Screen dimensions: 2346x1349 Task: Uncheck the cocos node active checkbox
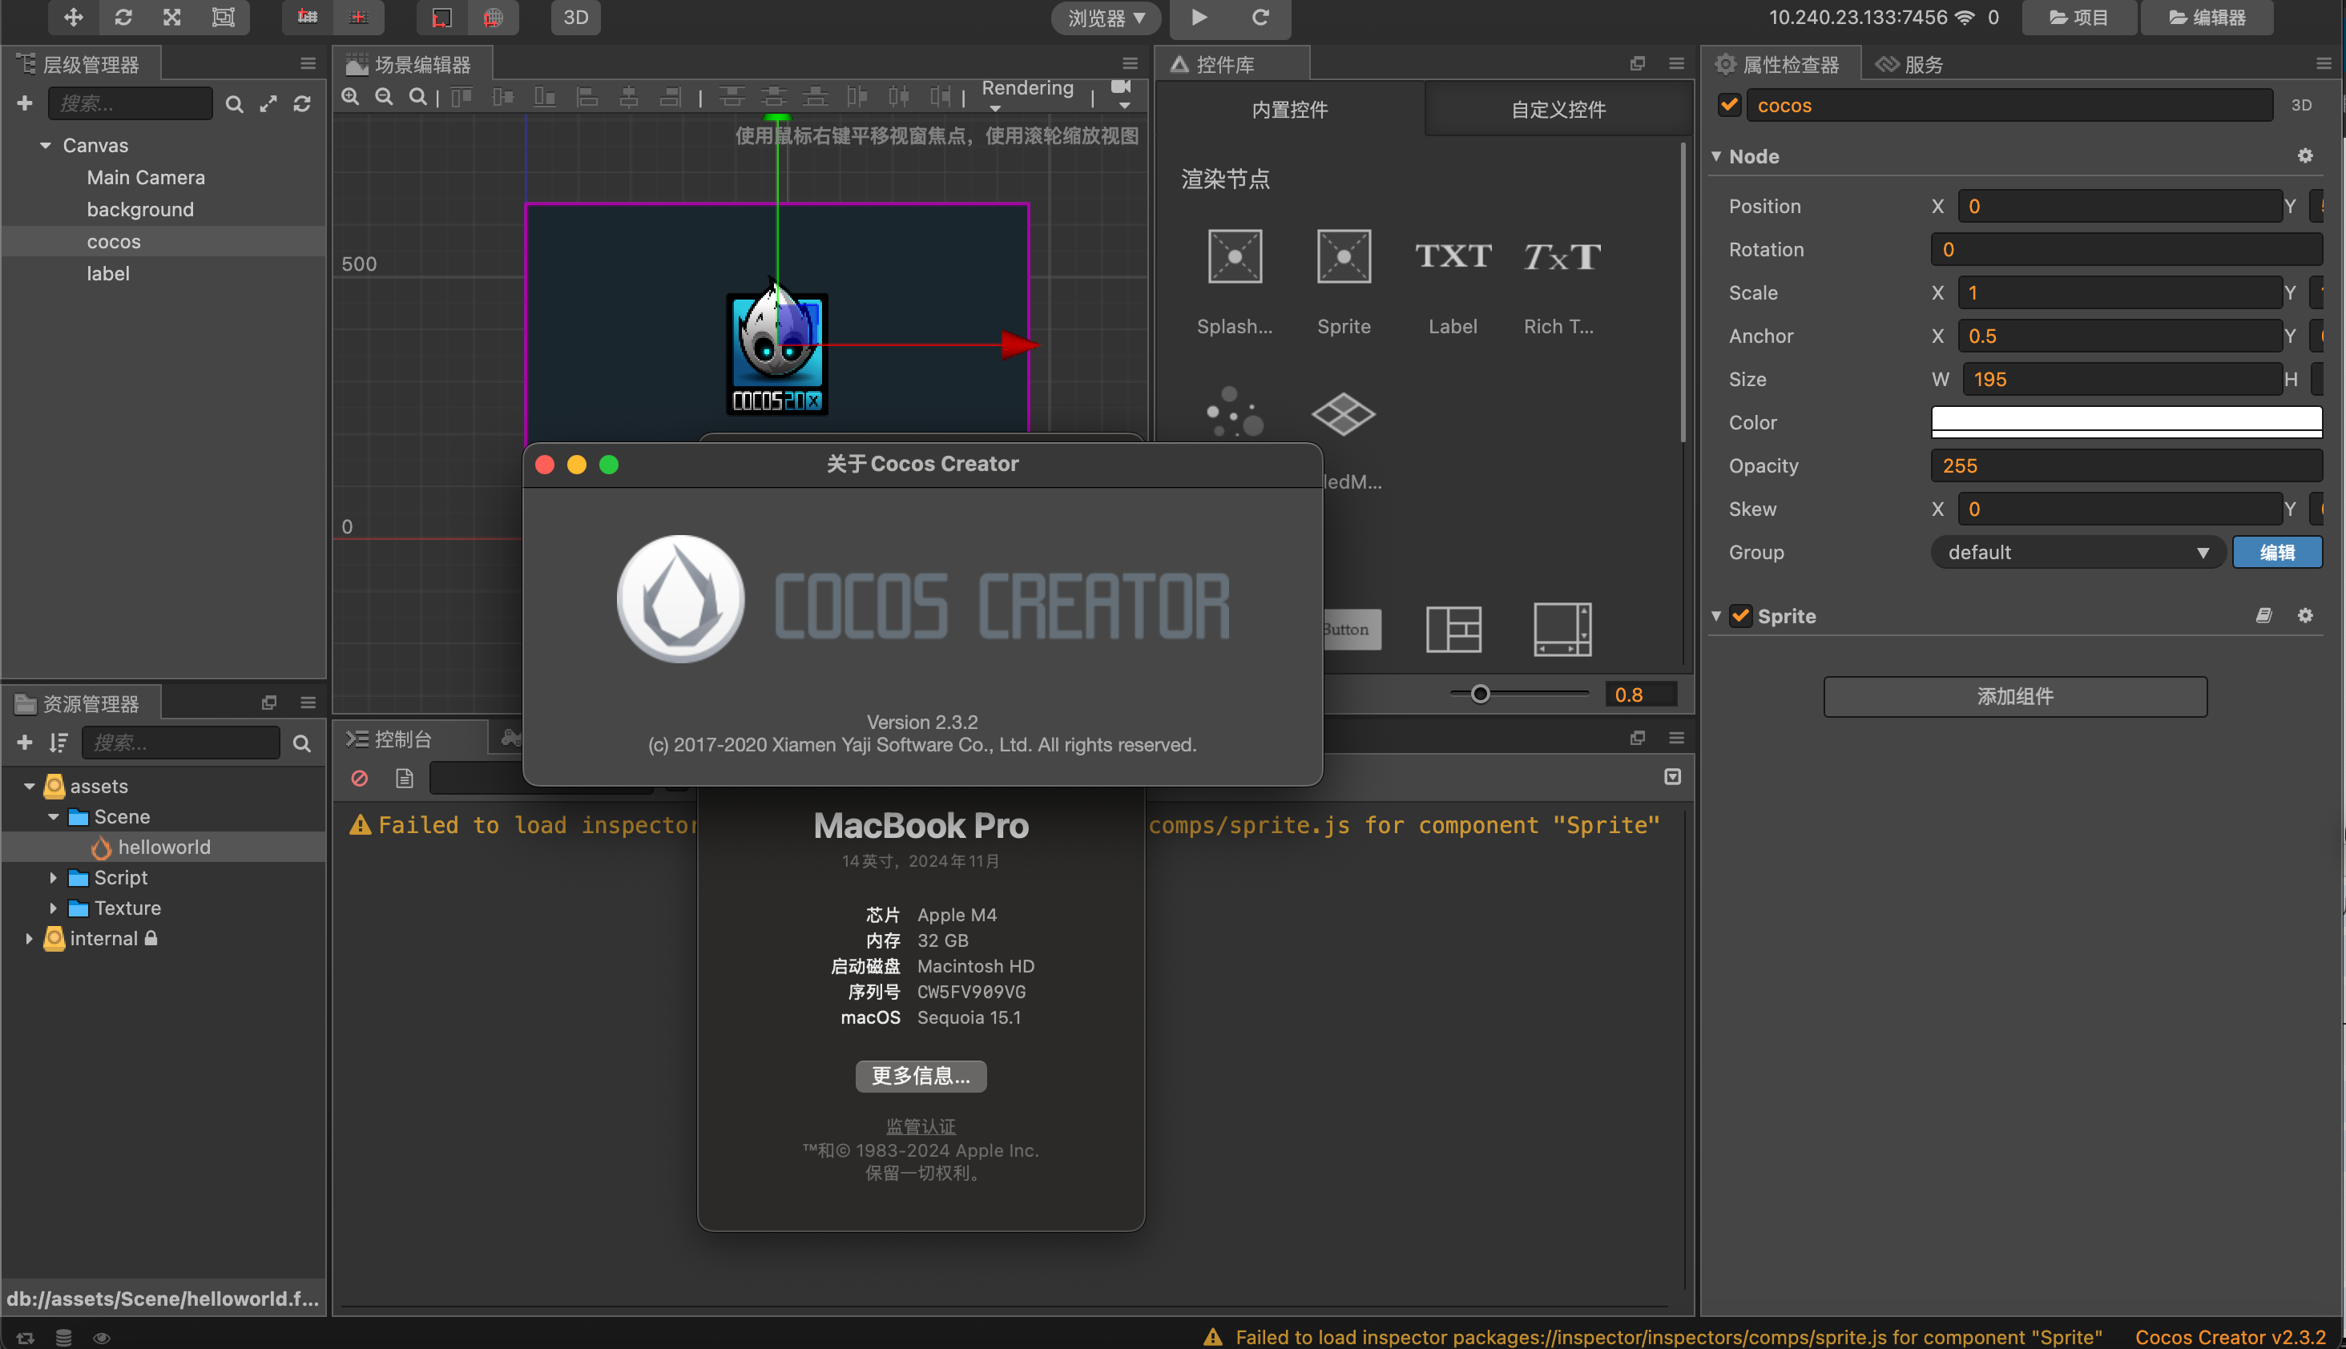[x=1727, y=105]
